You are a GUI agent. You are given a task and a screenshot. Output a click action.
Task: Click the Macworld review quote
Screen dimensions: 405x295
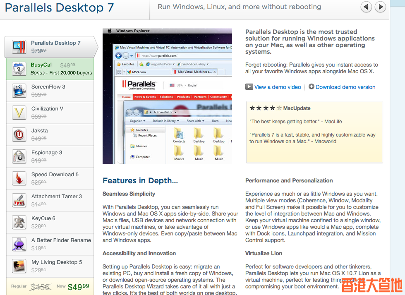[312, 138]
